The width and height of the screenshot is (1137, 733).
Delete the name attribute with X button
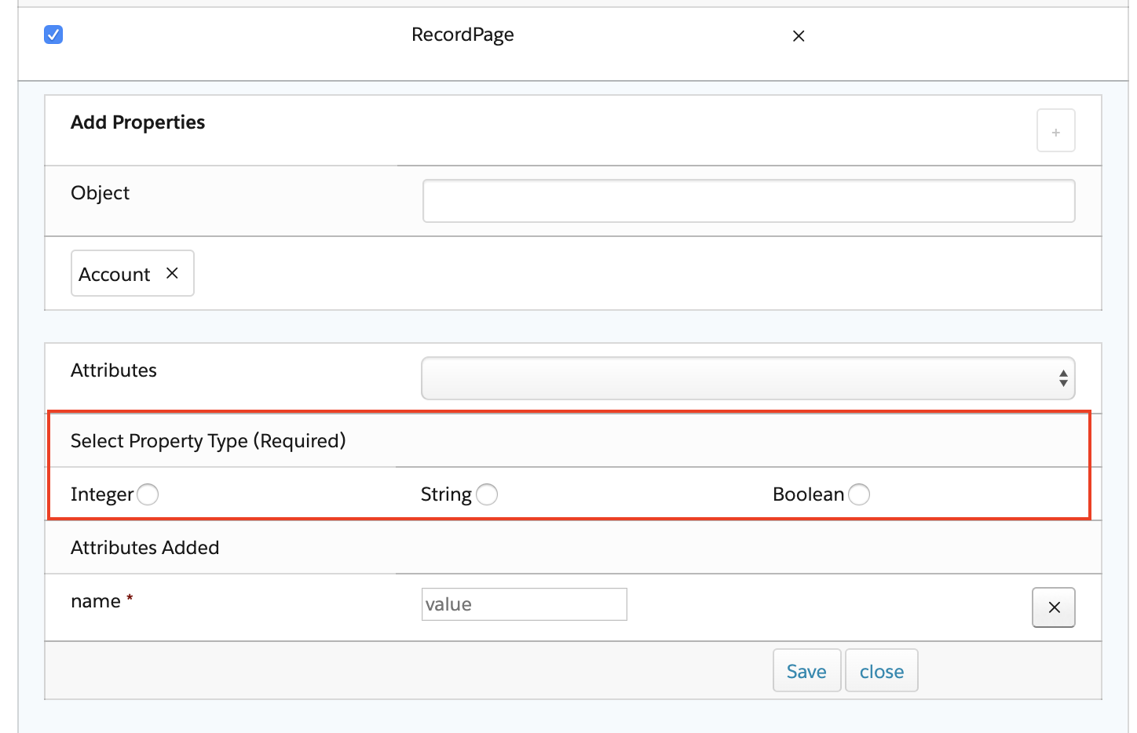pyautogui.click(x=1054, y=607)
